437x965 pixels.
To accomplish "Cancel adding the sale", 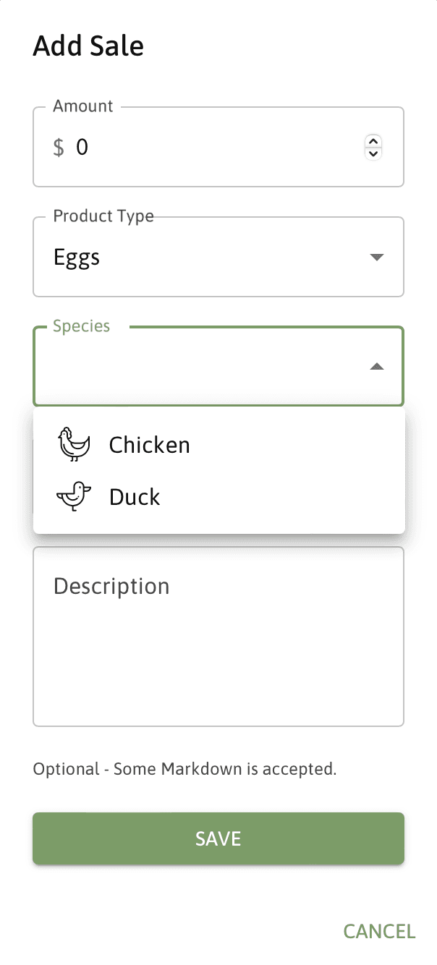I will (379, 931).
